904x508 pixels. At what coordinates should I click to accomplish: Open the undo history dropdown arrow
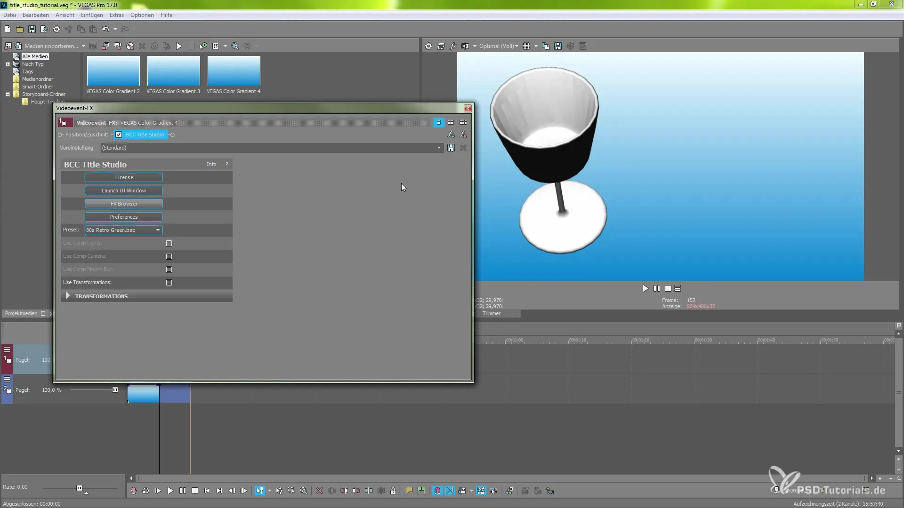click(115, 29)
